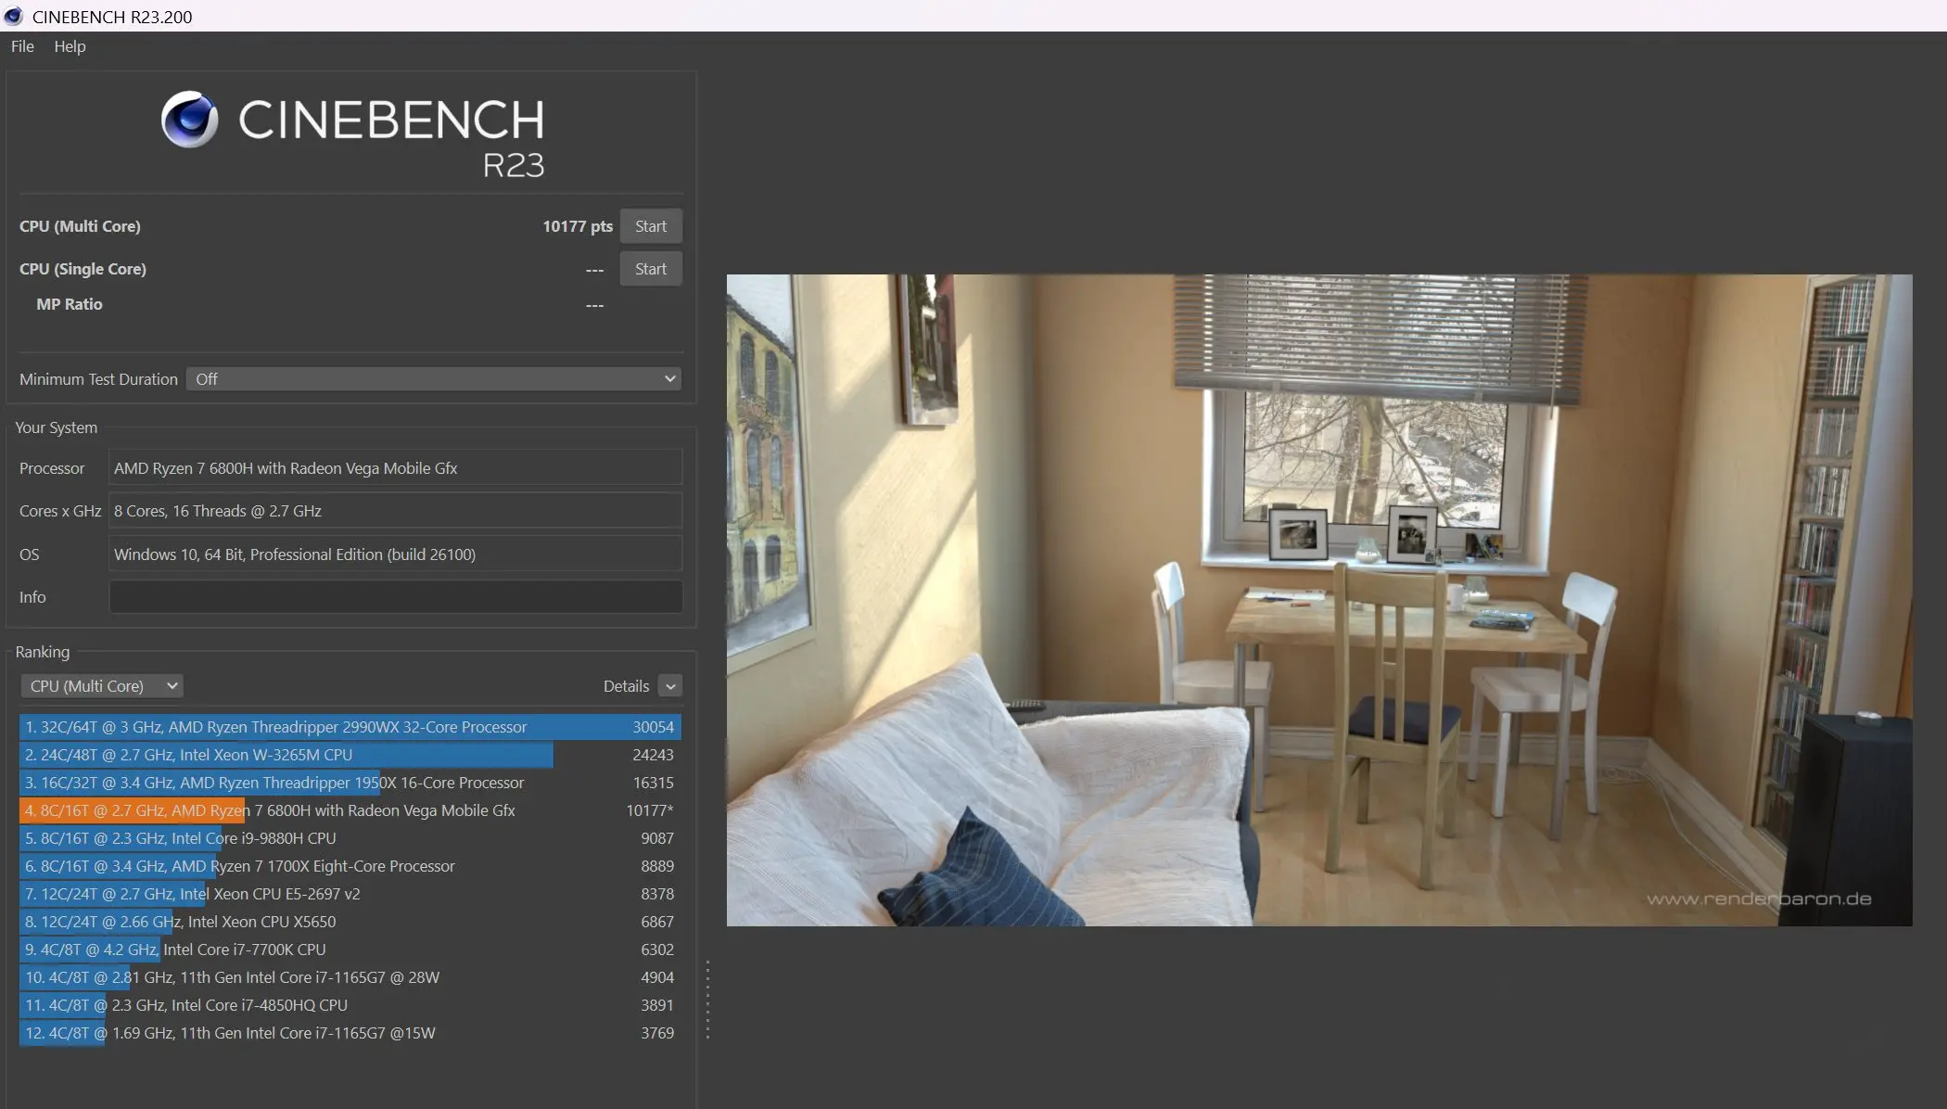The image size is (1947, 1109).
Task: Click the OS information field
Action: [396, 554]
